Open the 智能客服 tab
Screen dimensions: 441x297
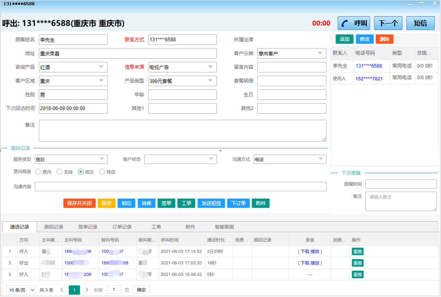[x=224, y=227]
